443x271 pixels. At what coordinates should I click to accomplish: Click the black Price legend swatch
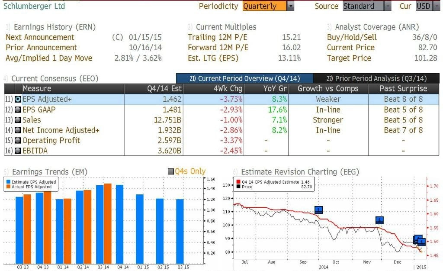click(238, 187)
